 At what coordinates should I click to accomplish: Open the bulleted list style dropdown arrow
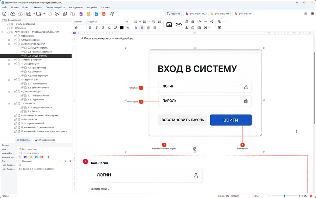140,22
